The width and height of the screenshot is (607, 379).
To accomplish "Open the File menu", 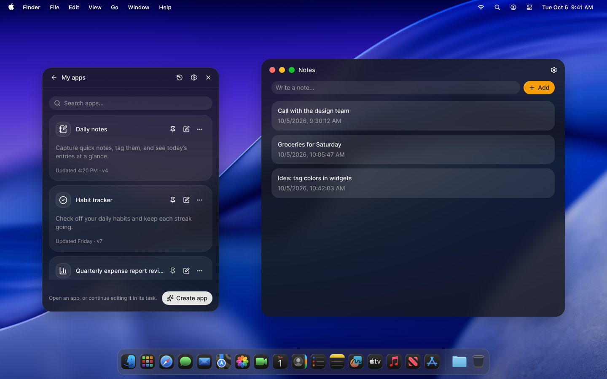I will tap(54, 7).
